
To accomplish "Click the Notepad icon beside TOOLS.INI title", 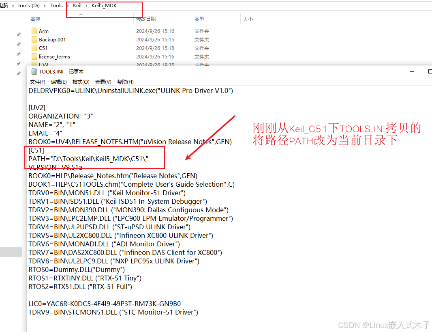I will click(x=34, y=72).
